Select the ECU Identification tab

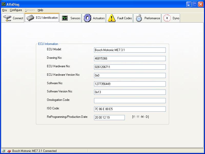point(42,18)
